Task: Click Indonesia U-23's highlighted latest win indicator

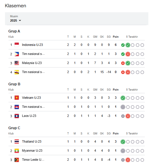Action: coord(128,45)
